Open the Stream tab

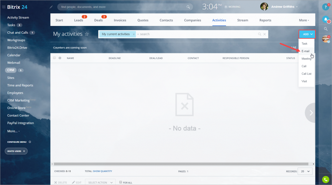coord(243,20)
